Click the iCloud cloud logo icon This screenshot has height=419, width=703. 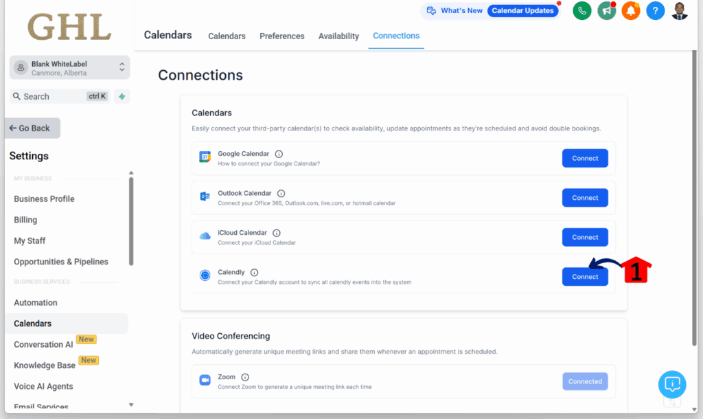coord(205,236)
